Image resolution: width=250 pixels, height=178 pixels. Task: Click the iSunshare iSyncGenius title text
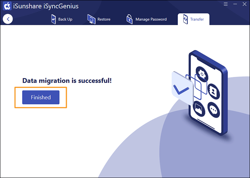[46, 6]
